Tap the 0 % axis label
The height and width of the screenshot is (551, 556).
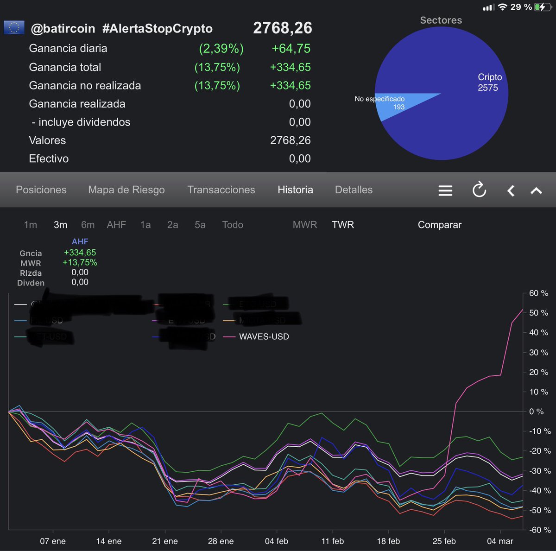537,412
